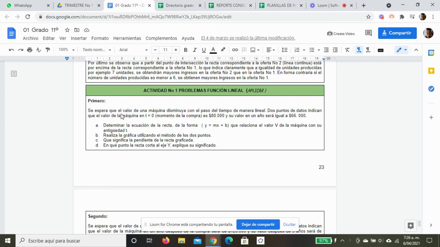Open the highlight color picker

tap(223, 50)
